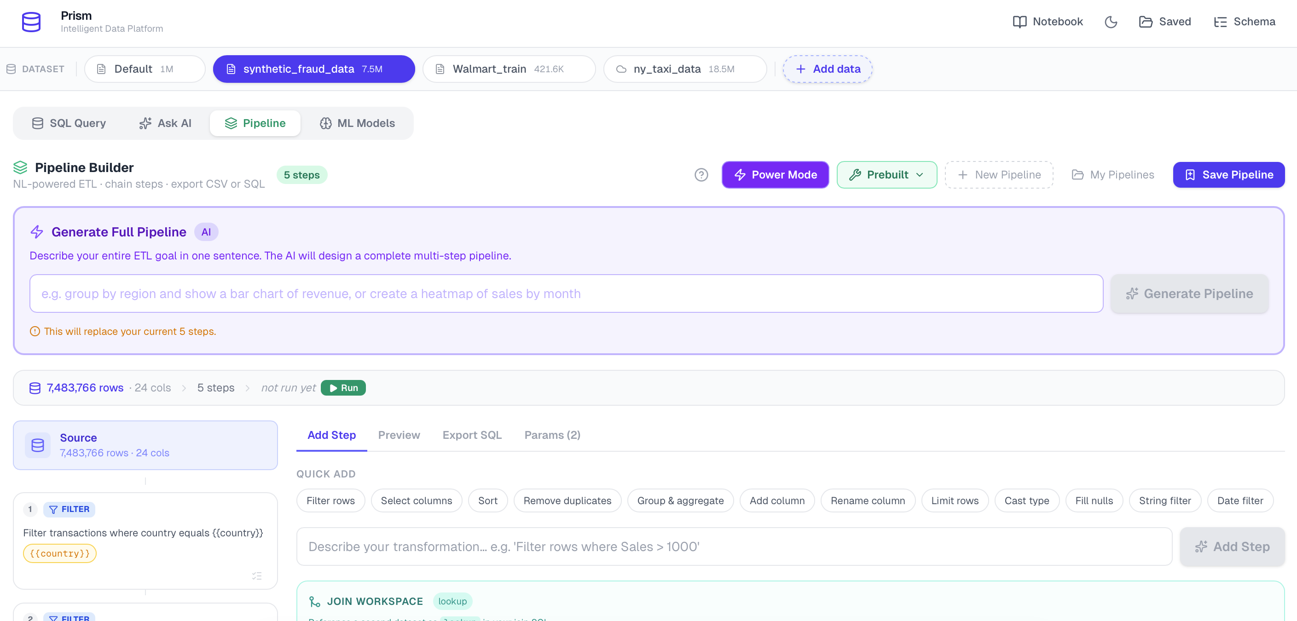Open the Add Step tab
Screen dimensions: 1297x621
(331, 435)
